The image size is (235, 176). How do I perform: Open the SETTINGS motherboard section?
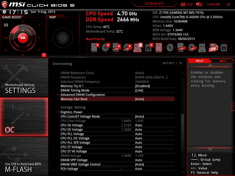[x=24, y=78]
